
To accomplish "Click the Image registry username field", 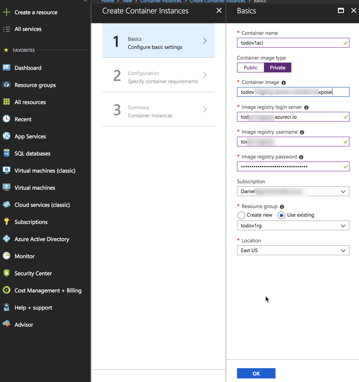I will click(293, 142).
